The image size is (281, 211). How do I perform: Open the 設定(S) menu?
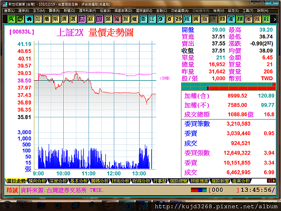(x=233, y=11)
